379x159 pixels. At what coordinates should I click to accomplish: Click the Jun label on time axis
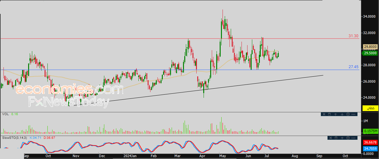coord(248,156)
